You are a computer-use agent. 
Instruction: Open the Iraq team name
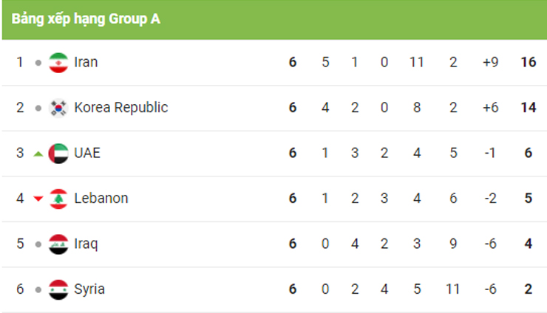(x=86, y=244)
